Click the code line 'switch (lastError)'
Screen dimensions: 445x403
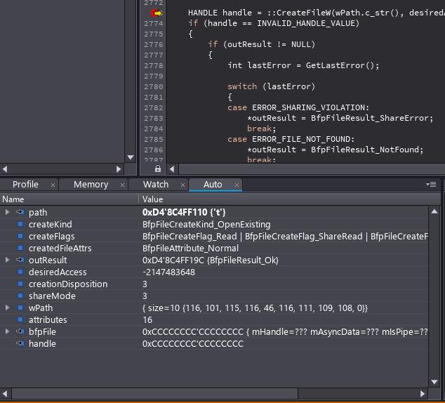click(271, 86)
